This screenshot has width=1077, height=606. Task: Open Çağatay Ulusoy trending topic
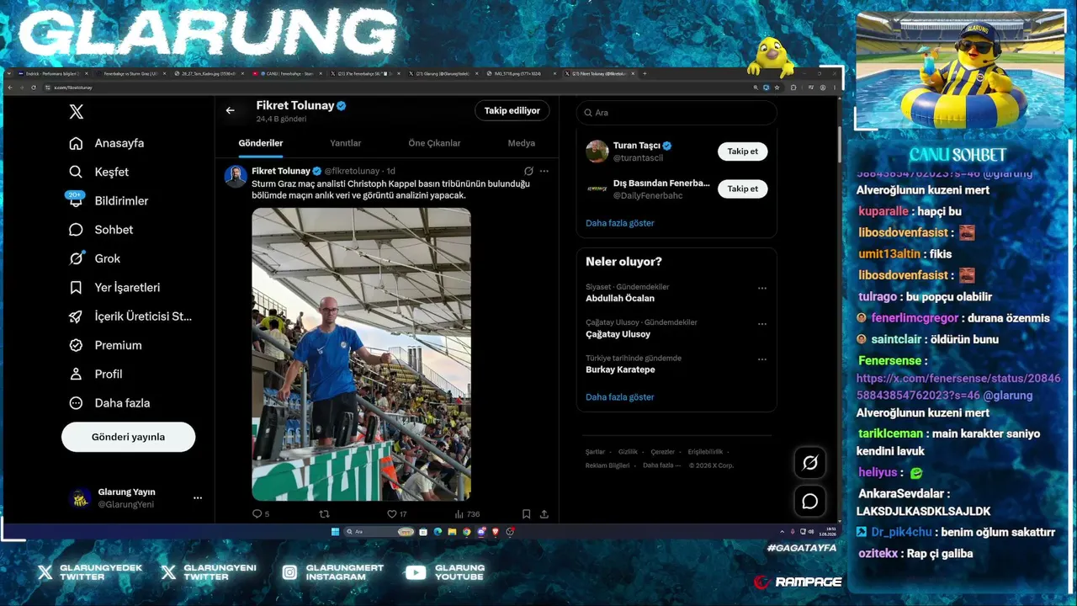coord(618,334)
